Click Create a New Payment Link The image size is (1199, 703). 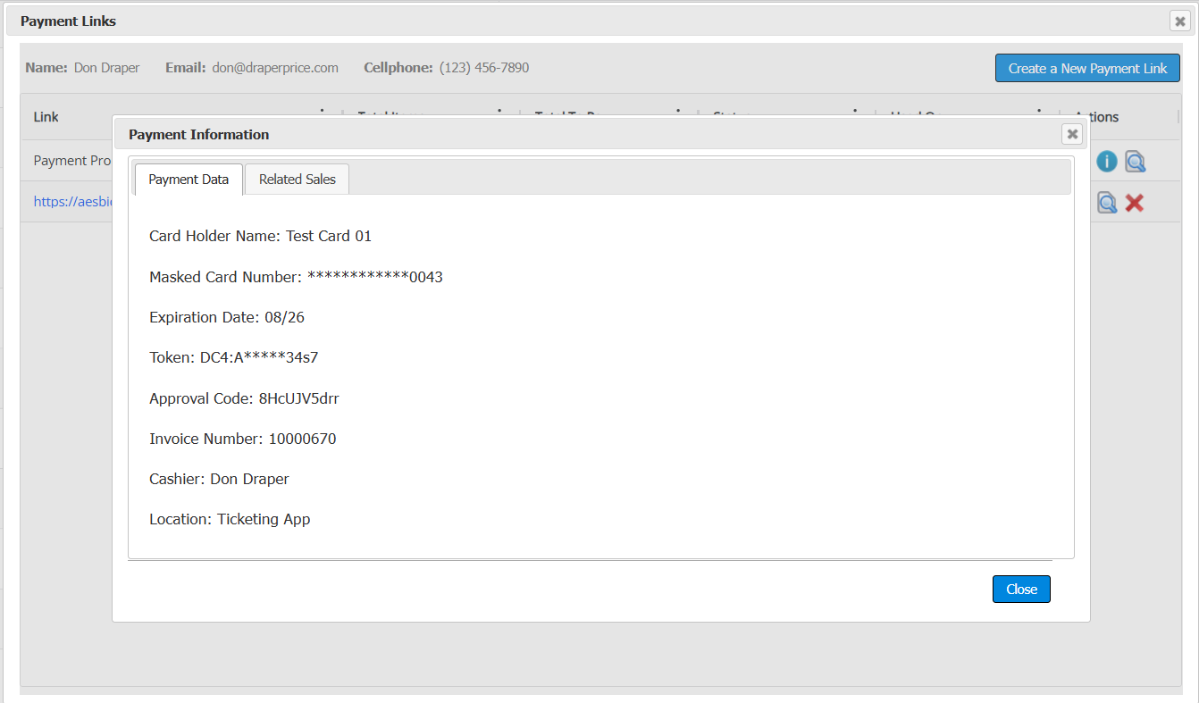pos(1087,68)
